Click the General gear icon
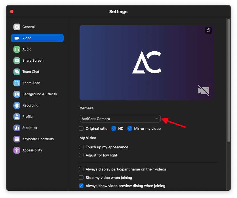Screen dimensions: 237x198 pyautogui.click(x=17, y=27)
